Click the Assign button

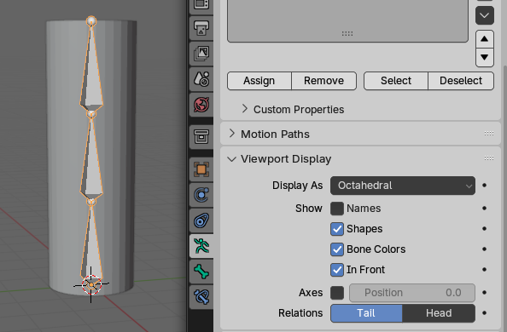259,81
